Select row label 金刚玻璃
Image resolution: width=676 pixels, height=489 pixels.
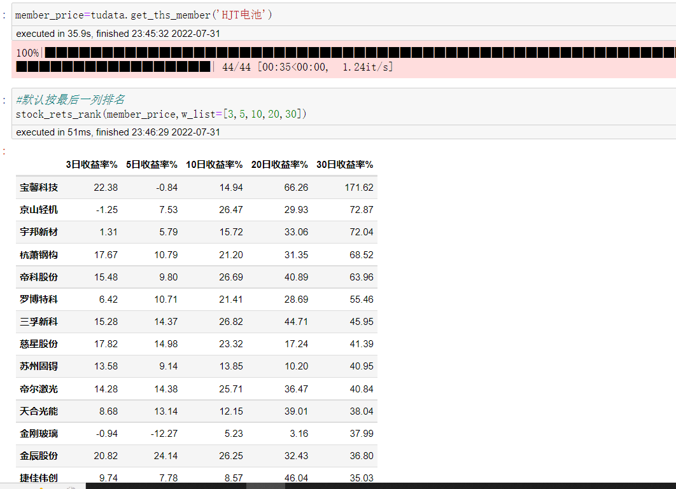(x=39, y=434)
